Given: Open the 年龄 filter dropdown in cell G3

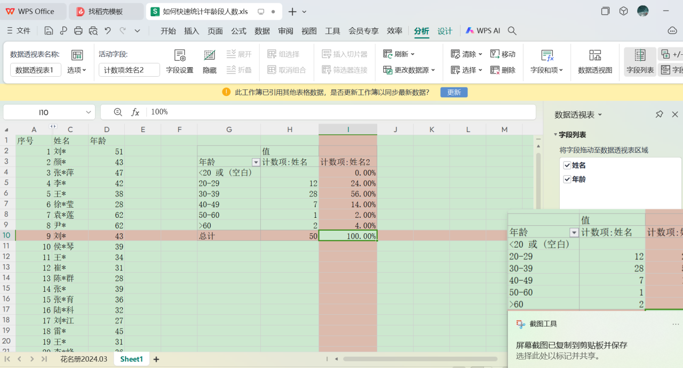Looking at the screenshot, I should click(256, 162).
